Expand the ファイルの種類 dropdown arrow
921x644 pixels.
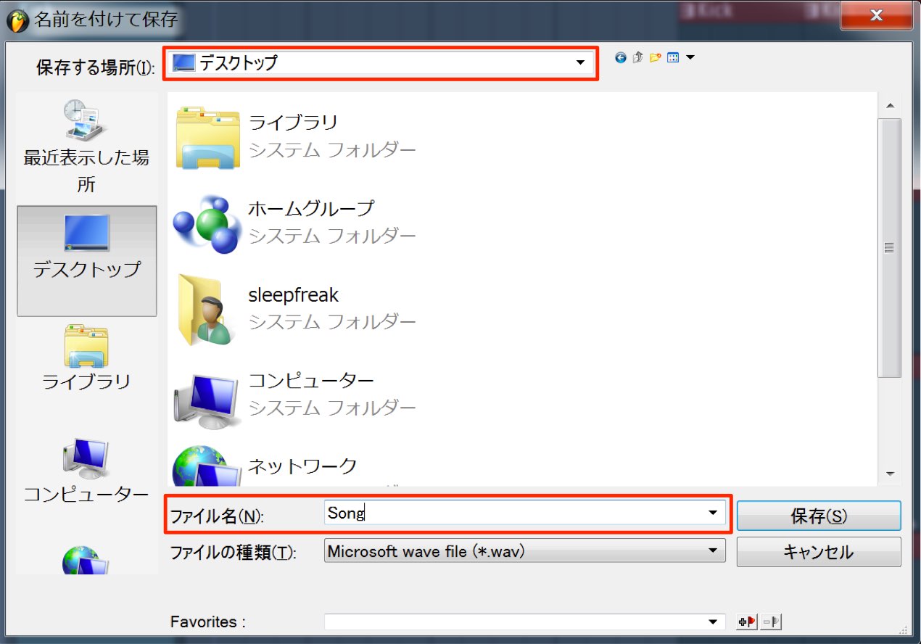[x=712, y=552]
